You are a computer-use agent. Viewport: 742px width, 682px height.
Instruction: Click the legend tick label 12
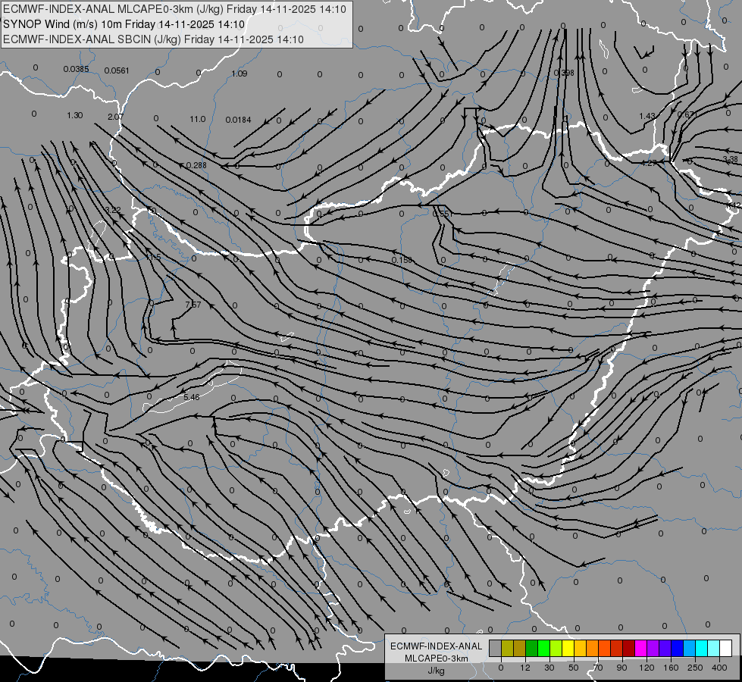pos(524,668)
